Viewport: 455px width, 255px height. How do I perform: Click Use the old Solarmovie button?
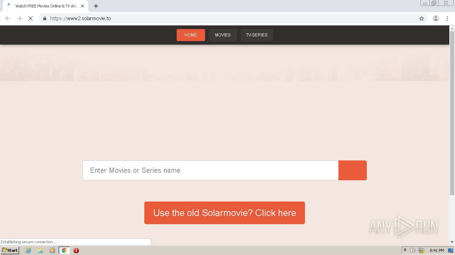point(225,213)
